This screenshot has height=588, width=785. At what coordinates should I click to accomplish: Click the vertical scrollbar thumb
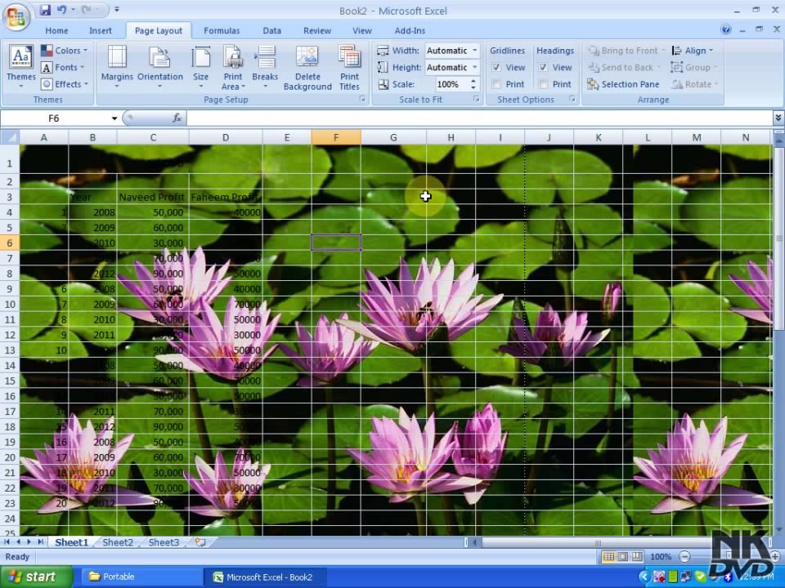tap(778, 238)
